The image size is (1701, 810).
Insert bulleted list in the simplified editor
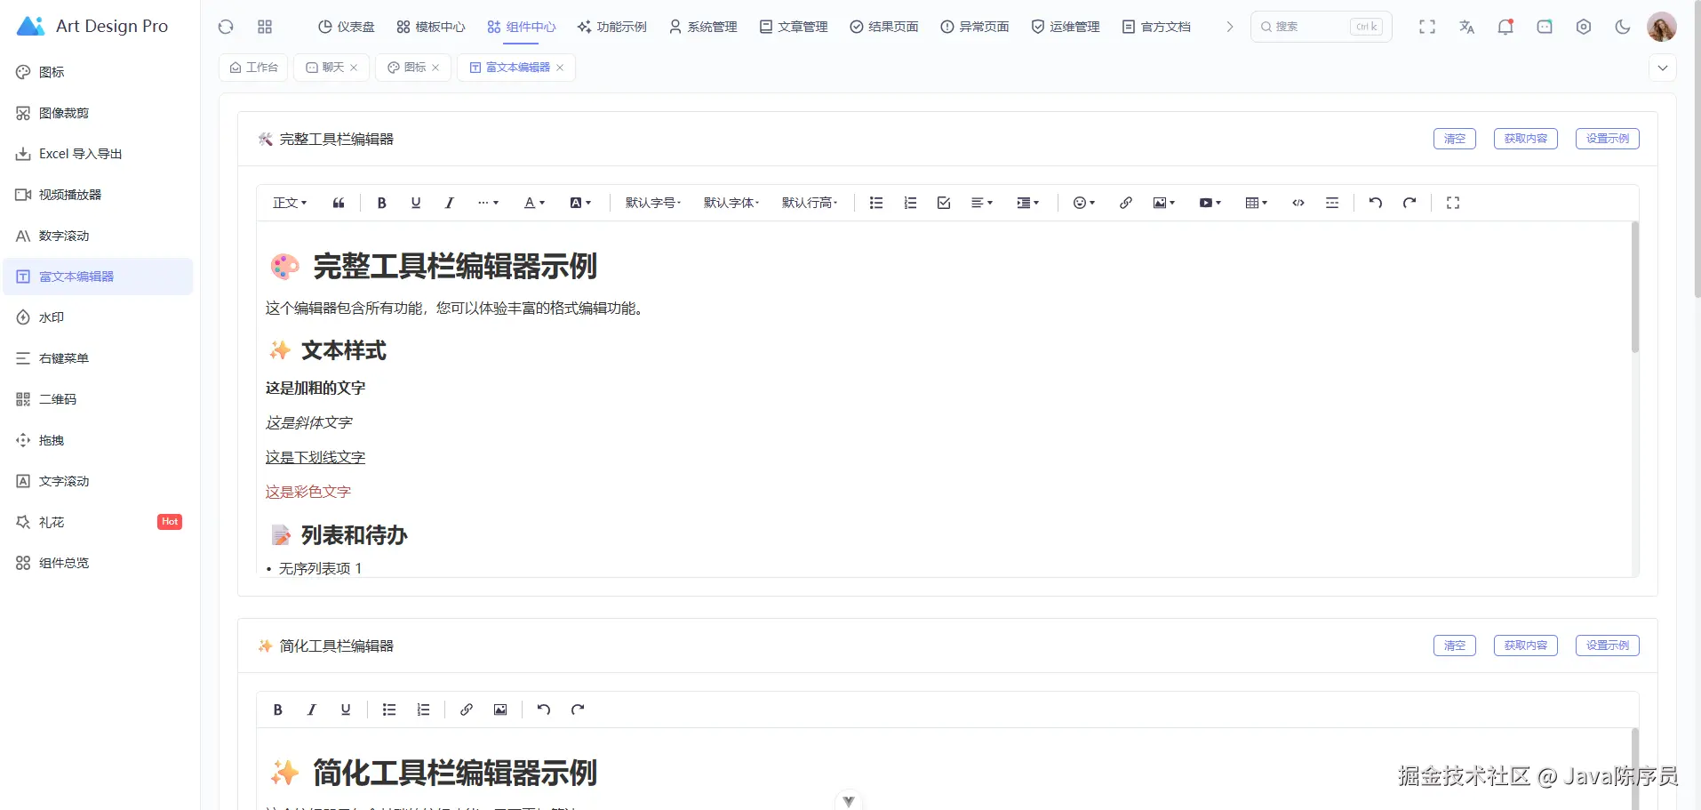click(x=388, y=710)
